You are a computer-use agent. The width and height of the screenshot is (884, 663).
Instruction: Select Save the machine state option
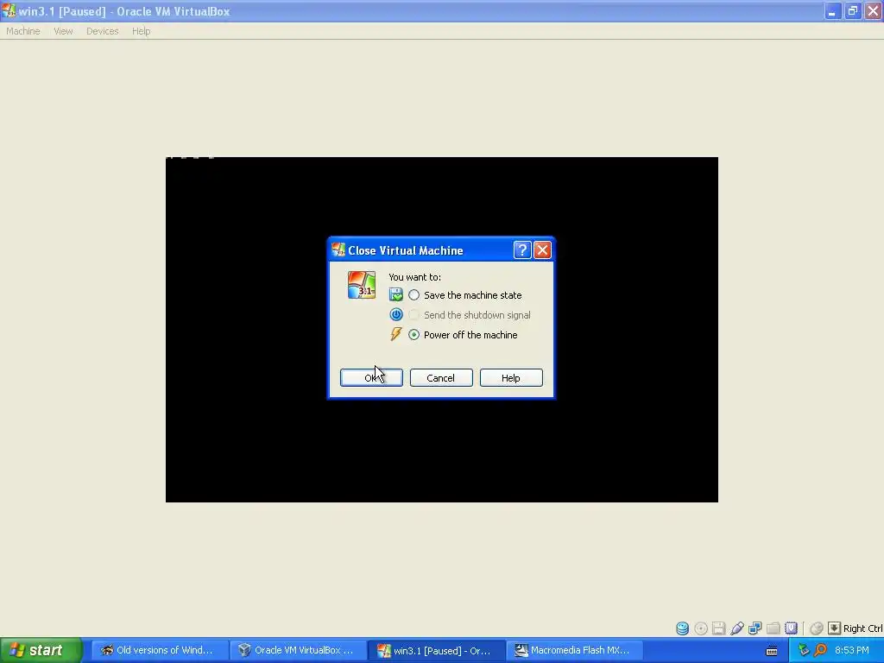(414, 295)
